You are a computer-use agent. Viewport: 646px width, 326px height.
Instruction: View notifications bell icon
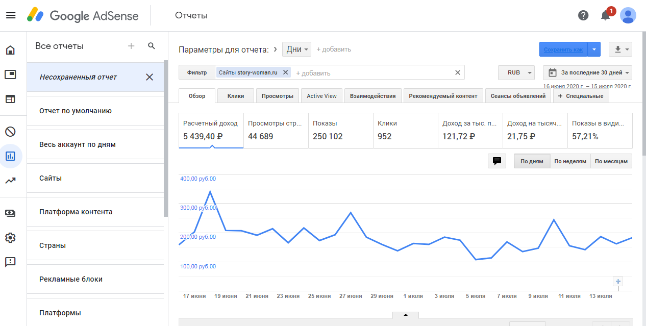point(606,15)
